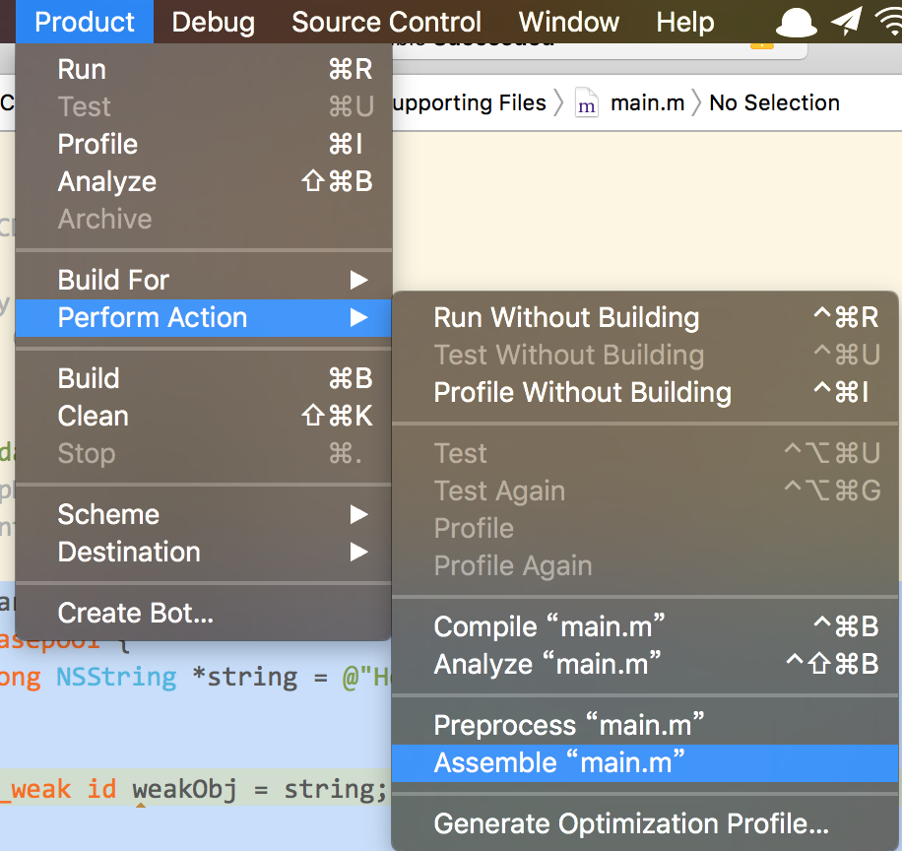Expand the Perform Action submenu
This screenshot has width=902, height=851.
(204, 317)
